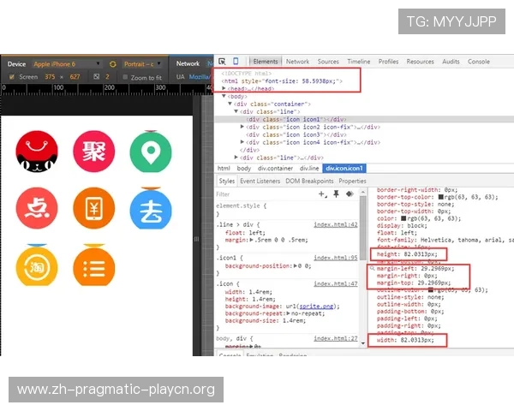Open the Sources tab
Screen dimensions: 514x411
(328, 62)
